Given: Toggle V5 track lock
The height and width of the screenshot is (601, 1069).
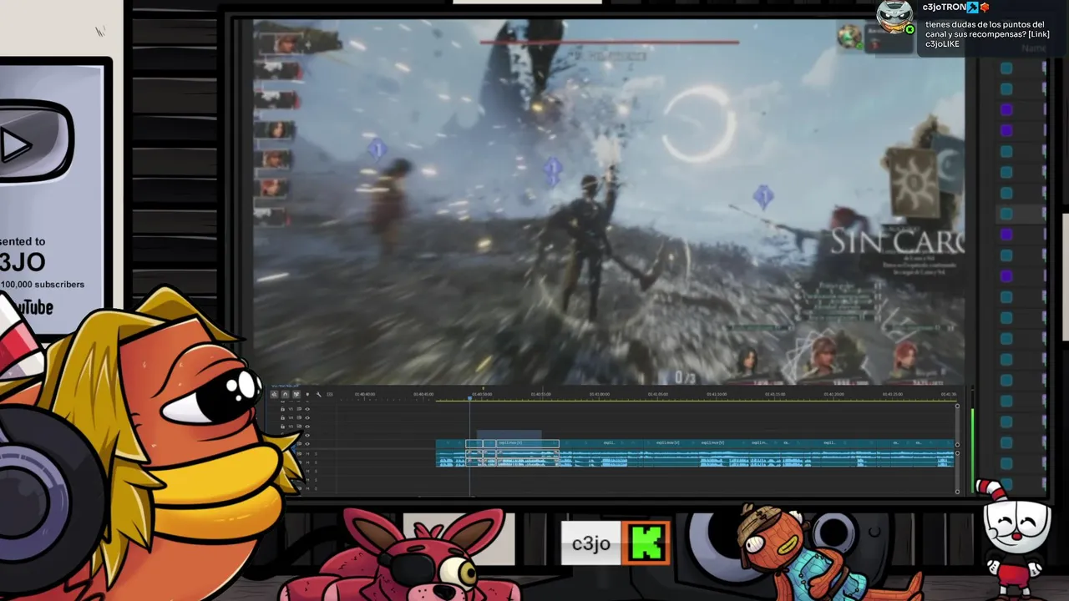Looking at the screenshot, I should (x=282, y=409).
